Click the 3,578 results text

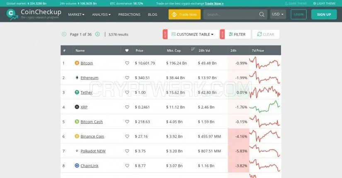point(118,34)
